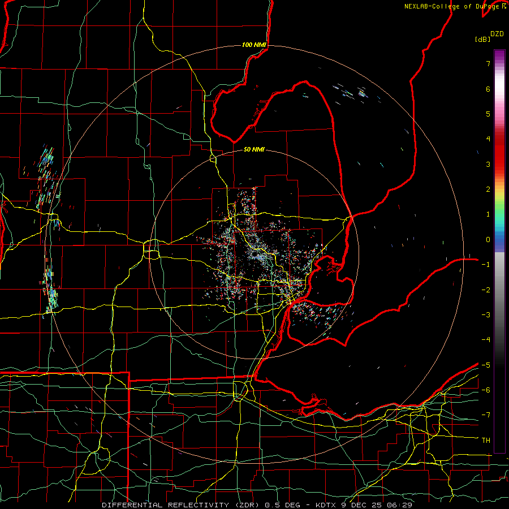Select the -6 dB scale label
509x509 pixels.
[x=486, y=390]
